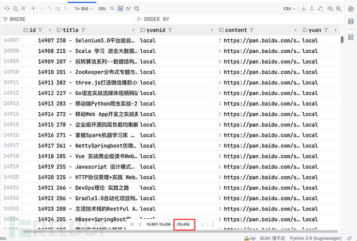Open filter for content column
The width and height of the screenshot is (357, 241).
pos(251,30)
